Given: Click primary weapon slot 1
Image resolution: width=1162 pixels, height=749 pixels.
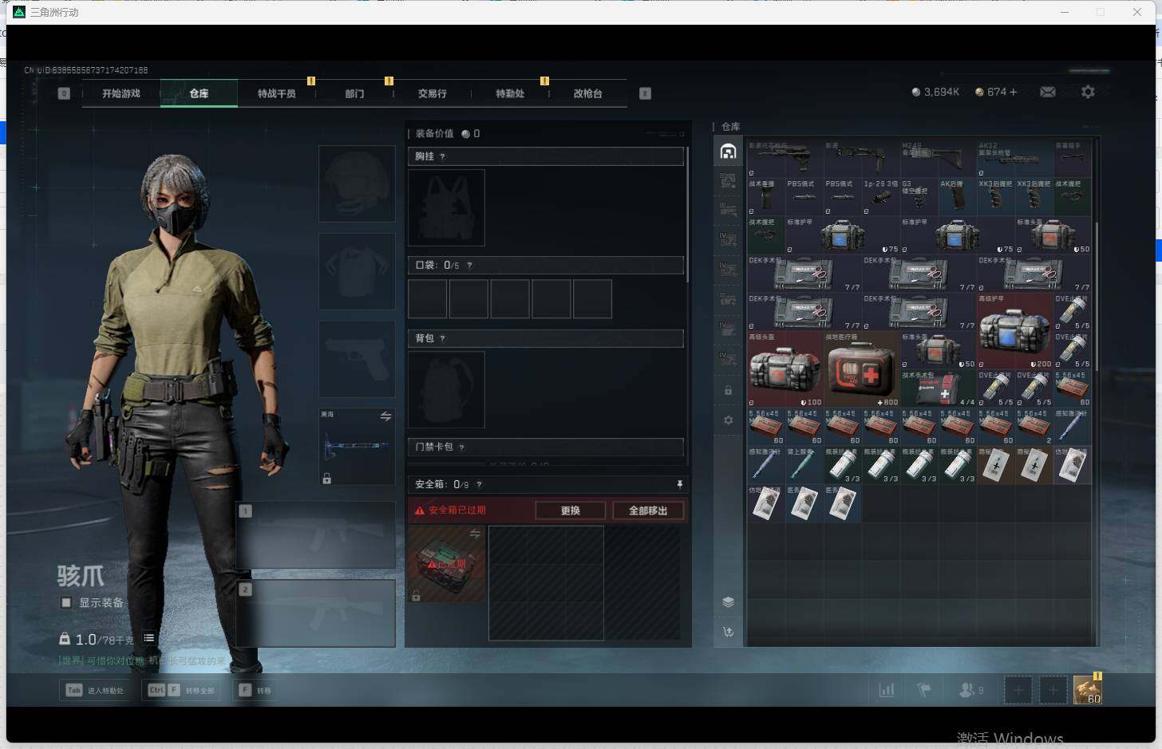Looking at the screenshot, I should [x=316, y=534].
